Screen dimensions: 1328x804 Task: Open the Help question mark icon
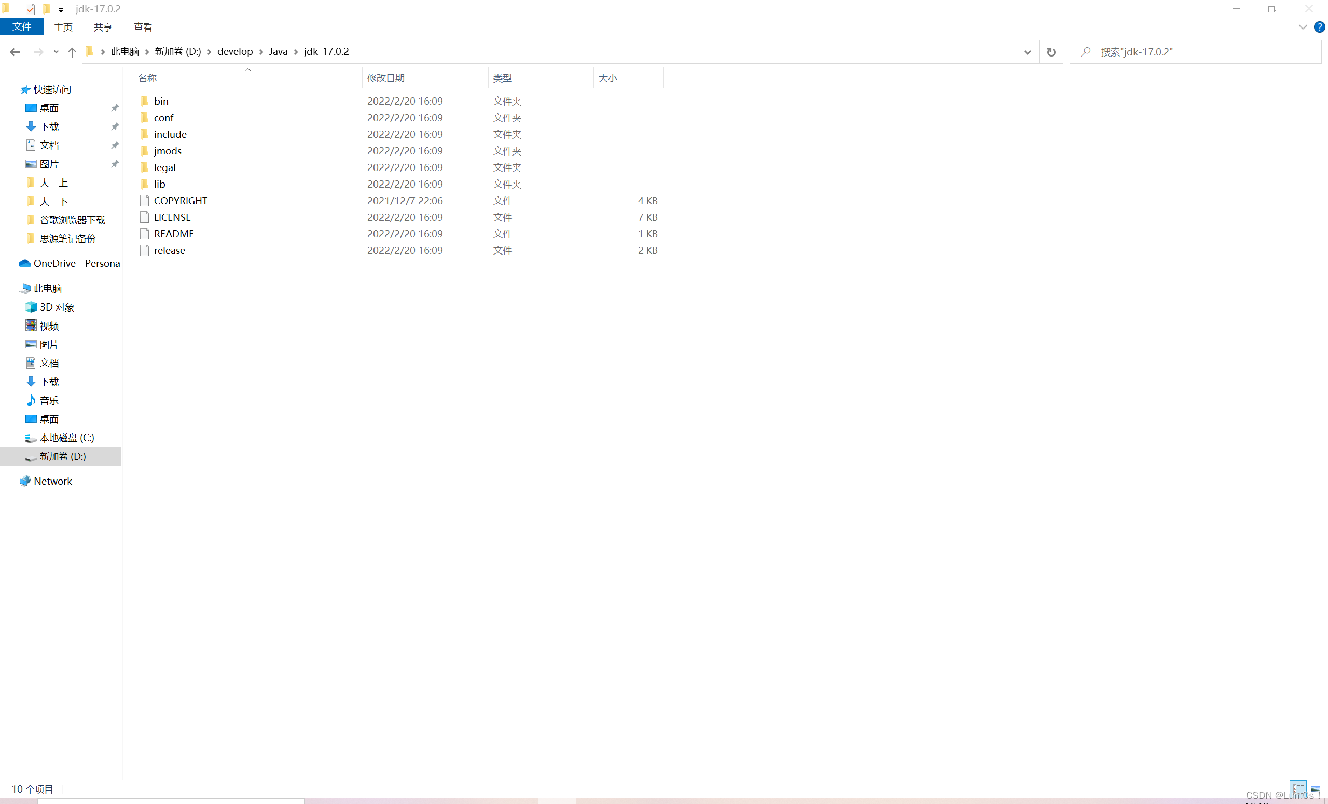coord(1319,27)
